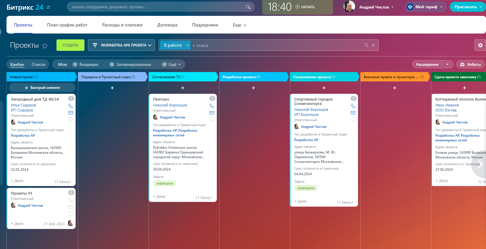This screenshot has width=486, height=249.
Task: Click phone icon on Загородный дом card
Action: 71,106
